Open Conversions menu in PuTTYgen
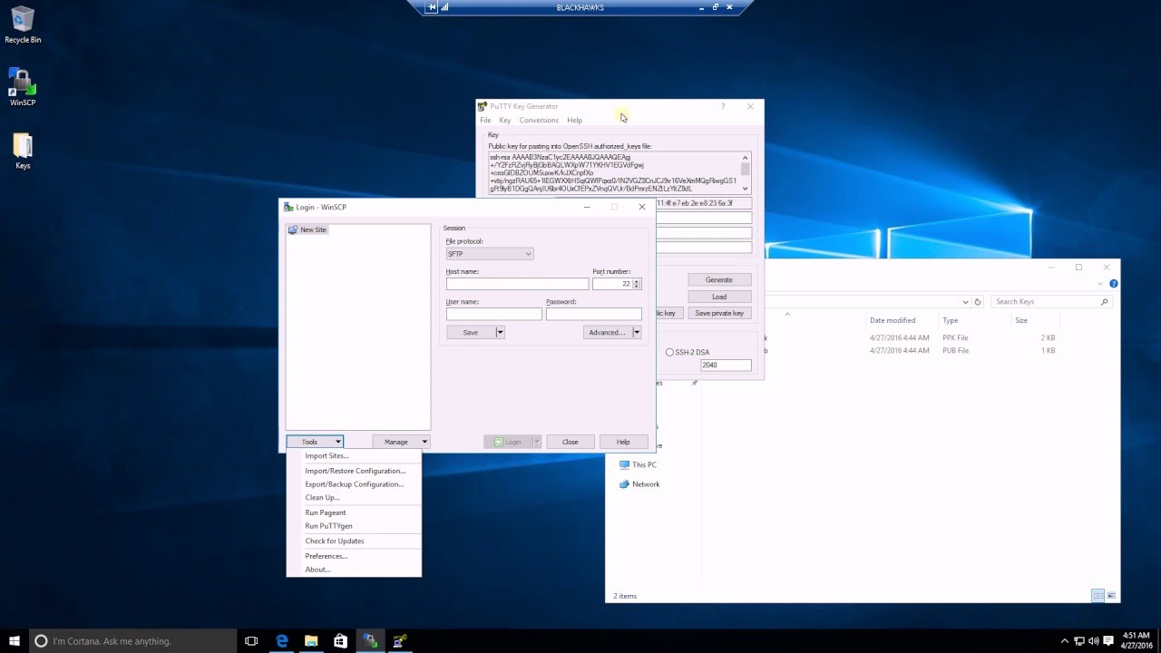This screenshot has height=653, width=1161. point(539,120)
